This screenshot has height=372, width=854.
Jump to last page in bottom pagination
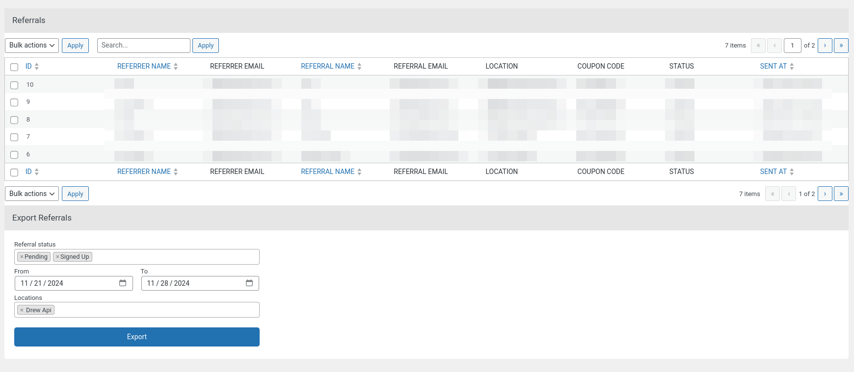pos(841,194)
